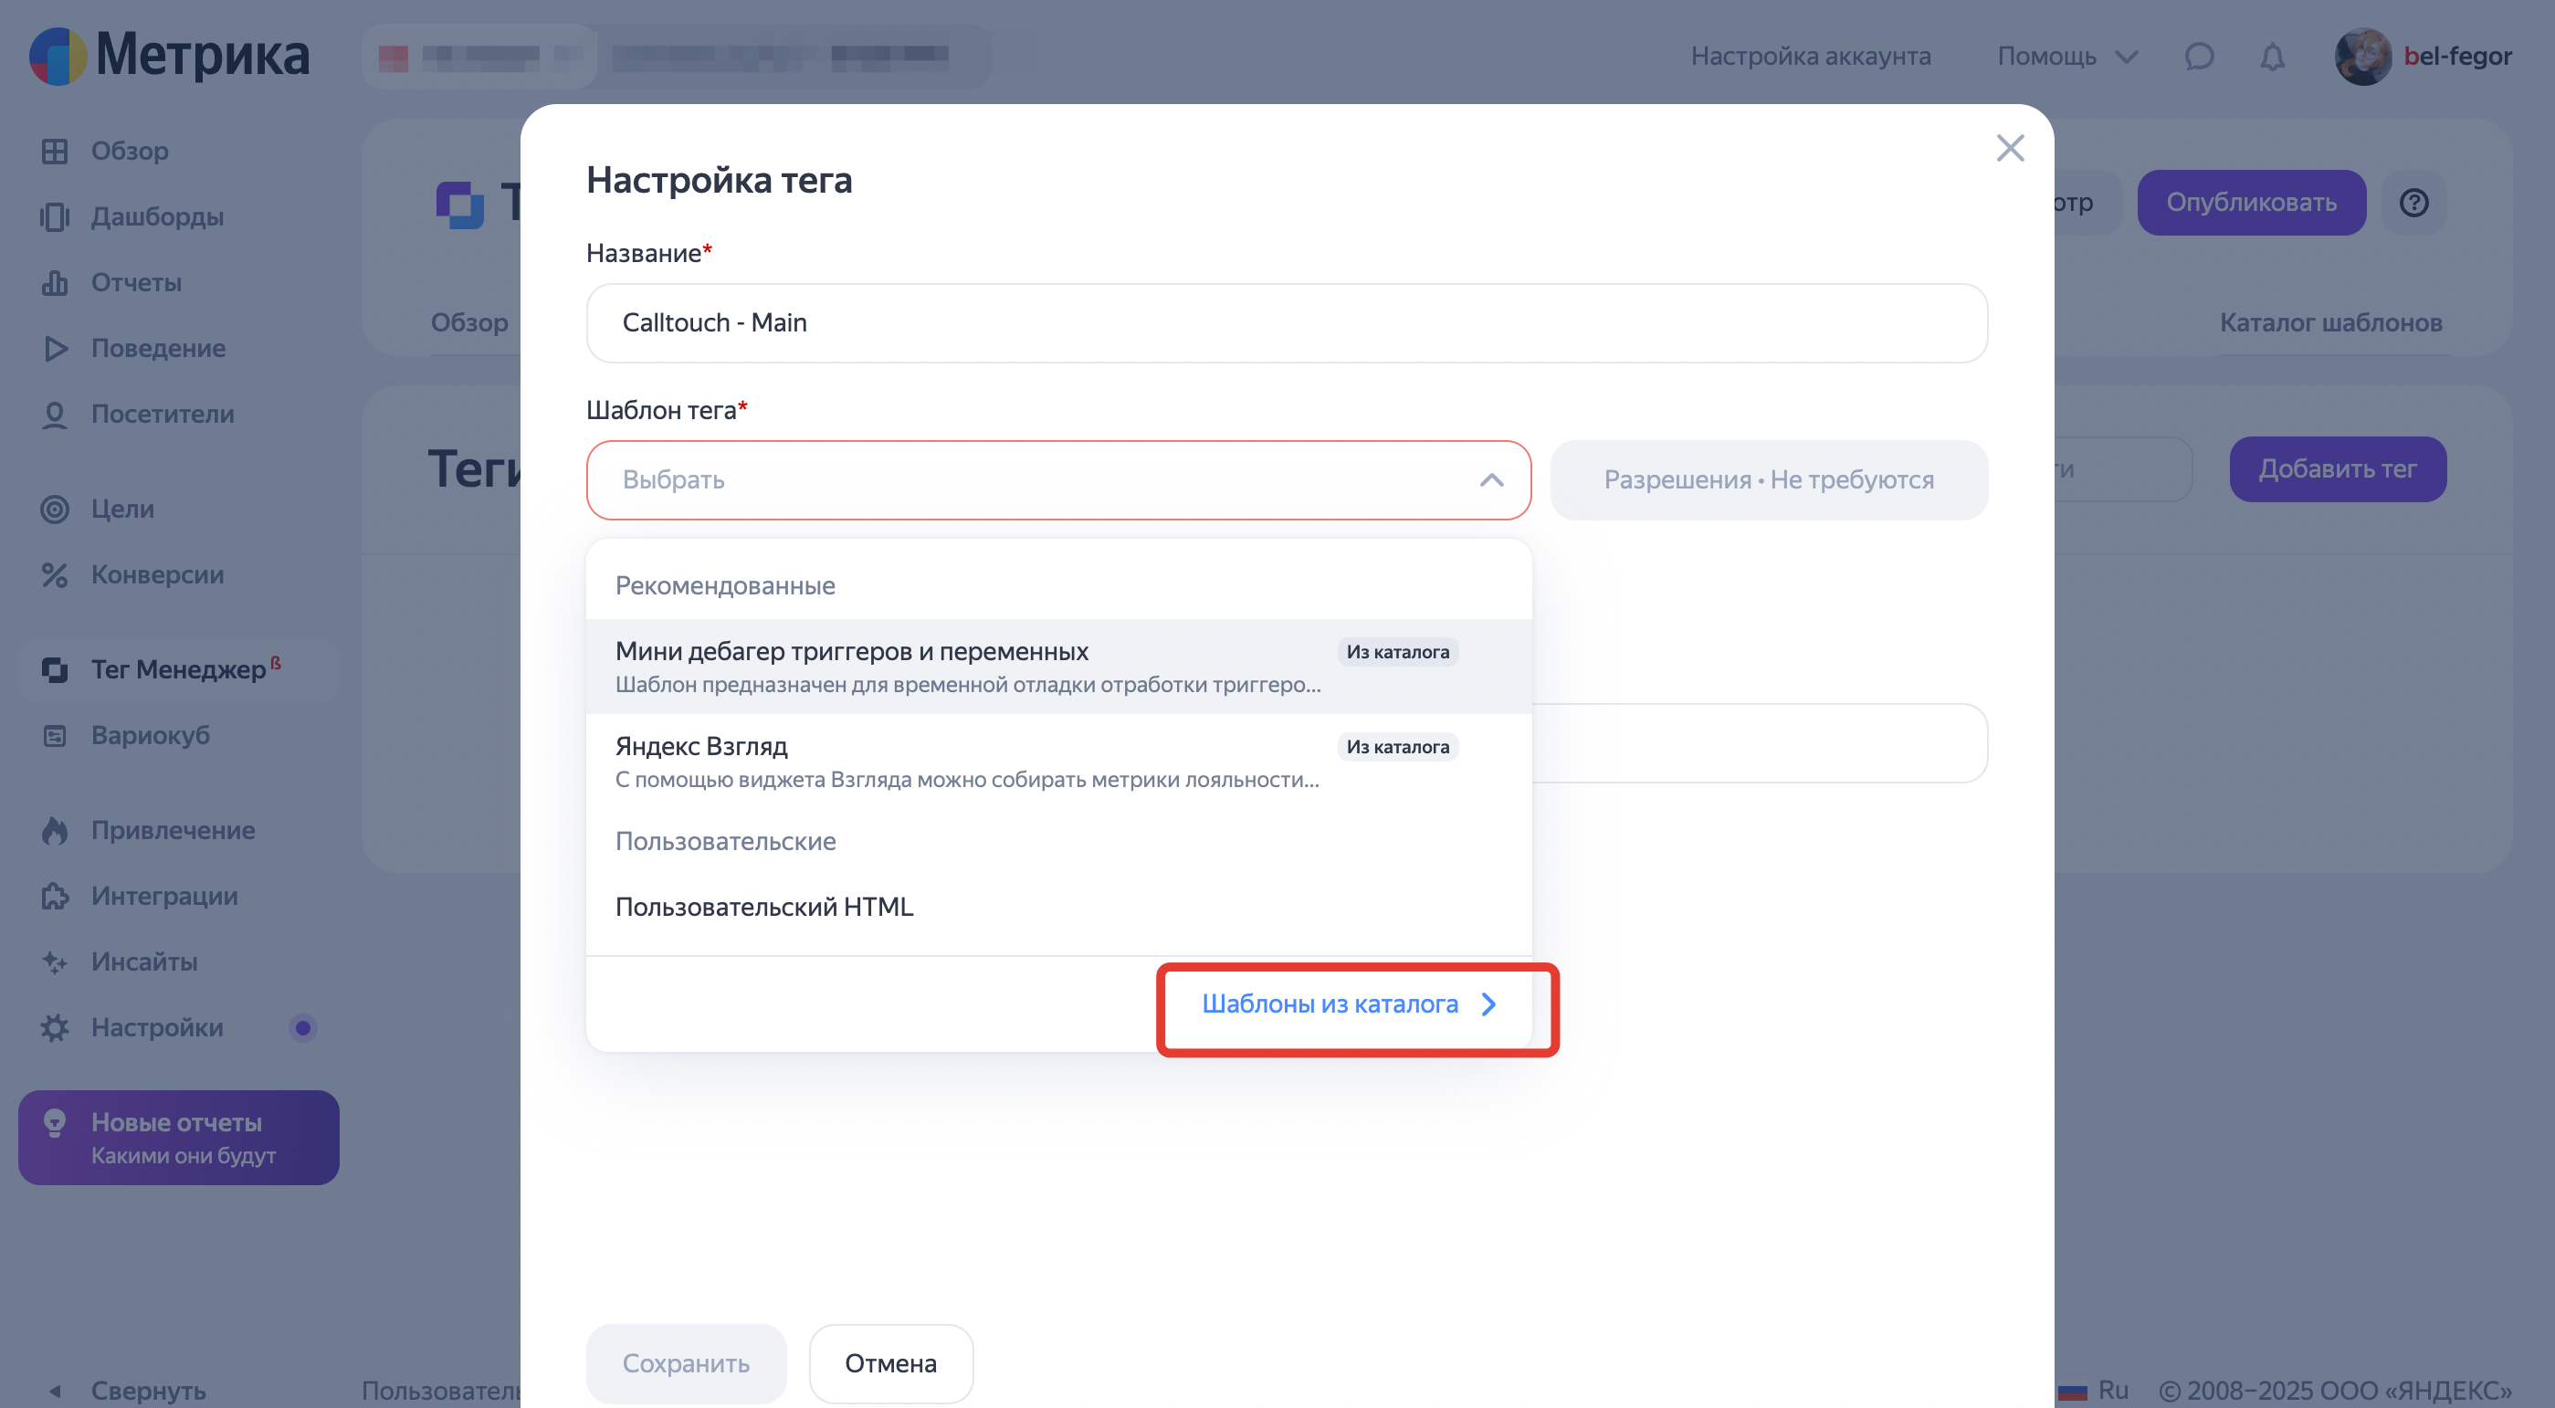
Task: Close the Настройка тега dialog
Action: [x=2010, y=149]
